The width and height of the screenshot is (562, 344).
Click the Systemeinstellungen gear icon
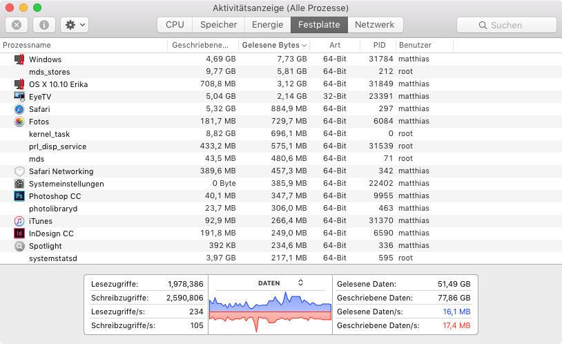(19, 184)
